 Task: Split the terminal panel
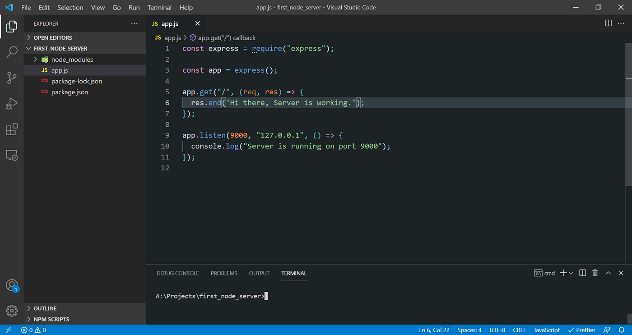click(582, 273)
